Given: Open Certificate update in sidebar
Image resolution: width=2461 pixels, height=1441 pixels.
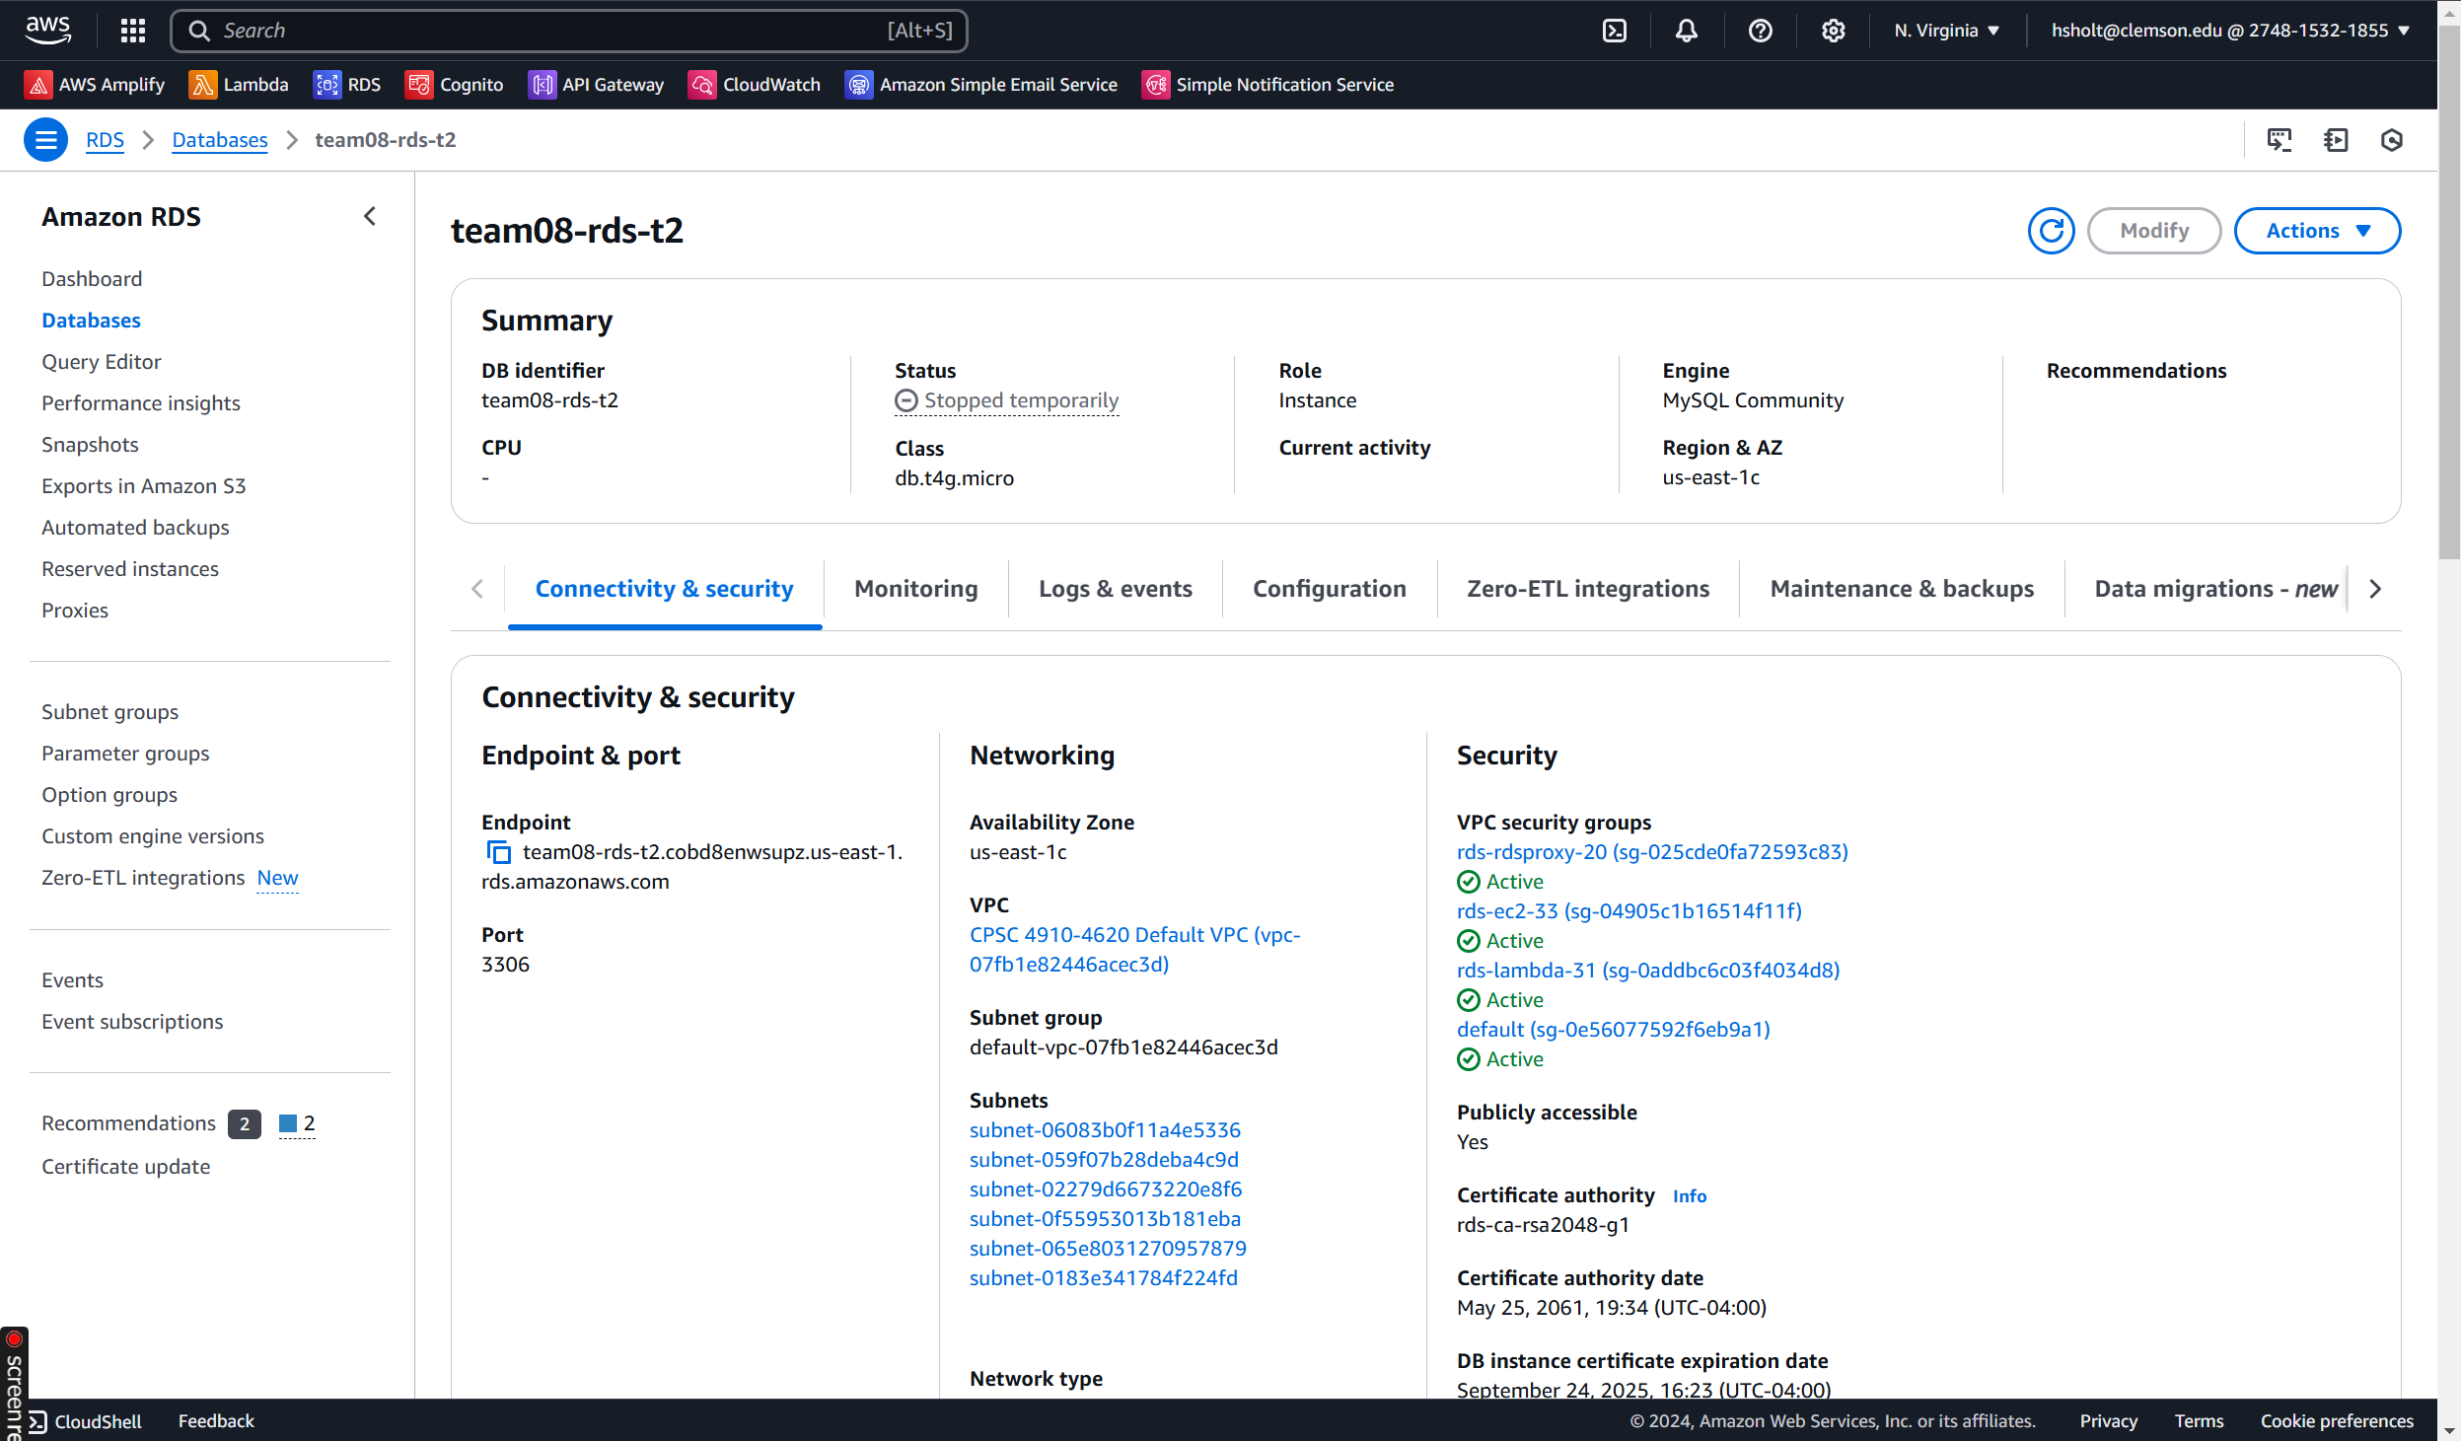Looking at the screenshot, I should click(x=125, y=1167).
